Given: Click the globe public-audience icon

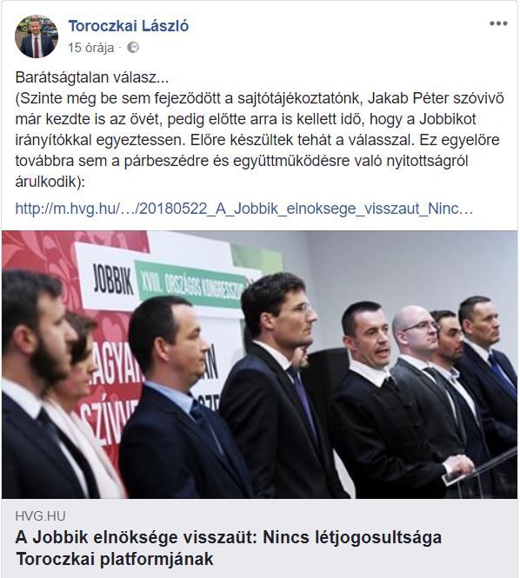Looking at the screenshot, I should 133,48.
